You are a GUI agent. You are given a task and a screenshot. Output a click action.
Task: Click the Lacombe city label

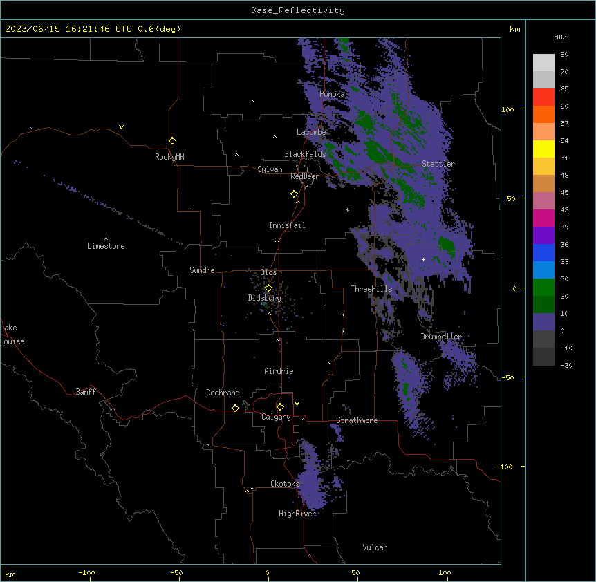(311, 132)
